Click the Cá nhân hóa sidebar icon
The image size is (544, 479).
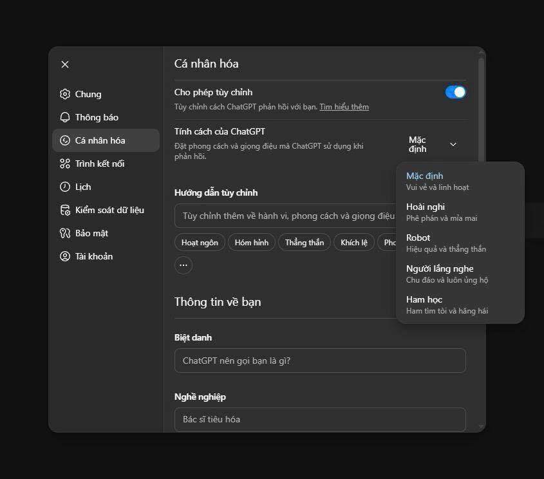64,140
